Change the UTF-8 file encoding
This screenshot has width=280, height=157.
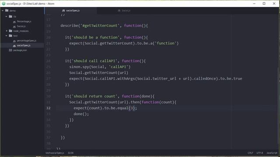(260, 153)
